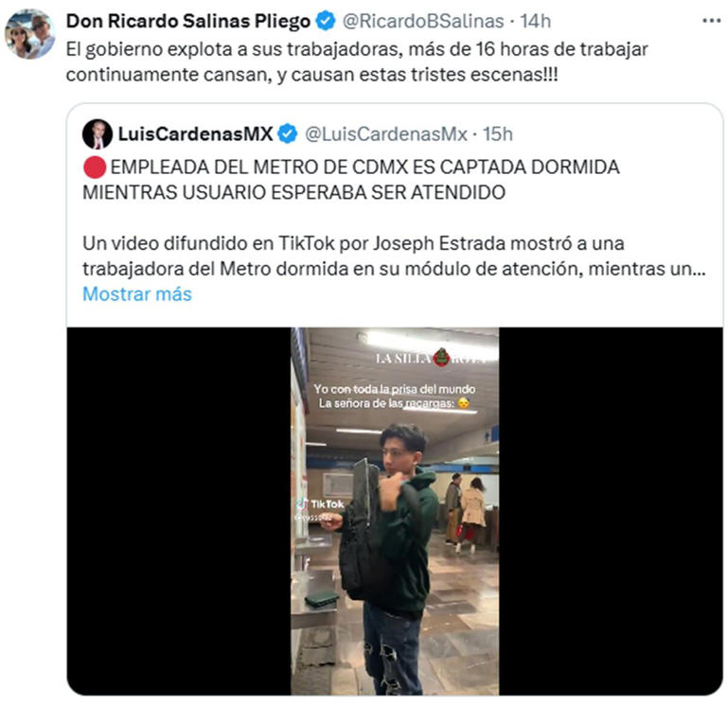727x706 pixels.
Task: Click LuisCardenasMX's round profile avatar
Action: (x=98, y=134)
